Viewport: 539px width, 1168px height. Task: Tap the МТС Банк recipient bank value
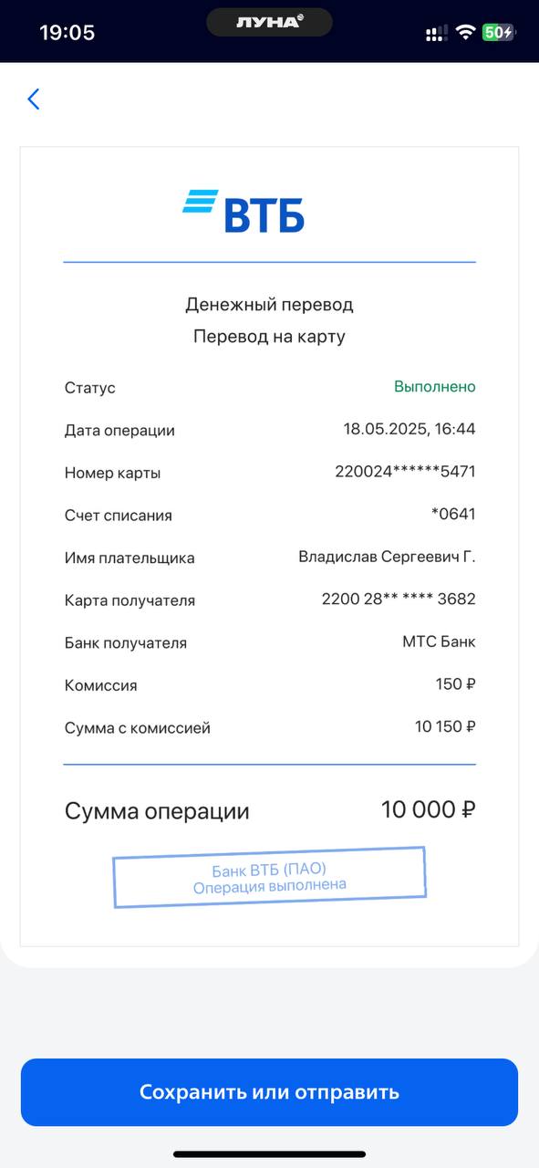439,641
